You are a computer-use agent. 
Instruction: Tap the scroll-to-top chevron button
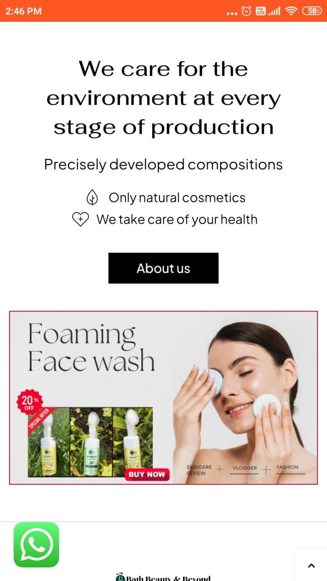[x=311, y=565]
